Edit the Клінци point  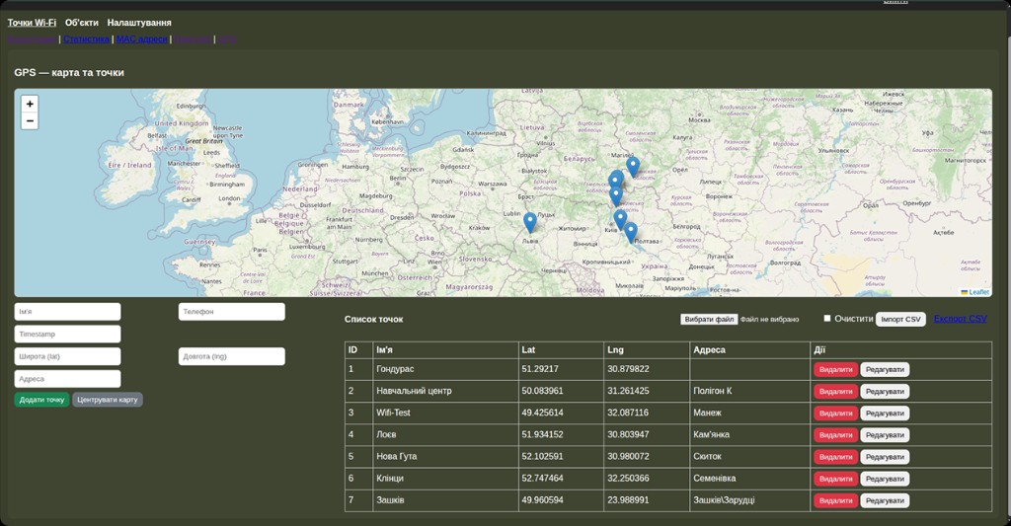click(x=885, y=479)
